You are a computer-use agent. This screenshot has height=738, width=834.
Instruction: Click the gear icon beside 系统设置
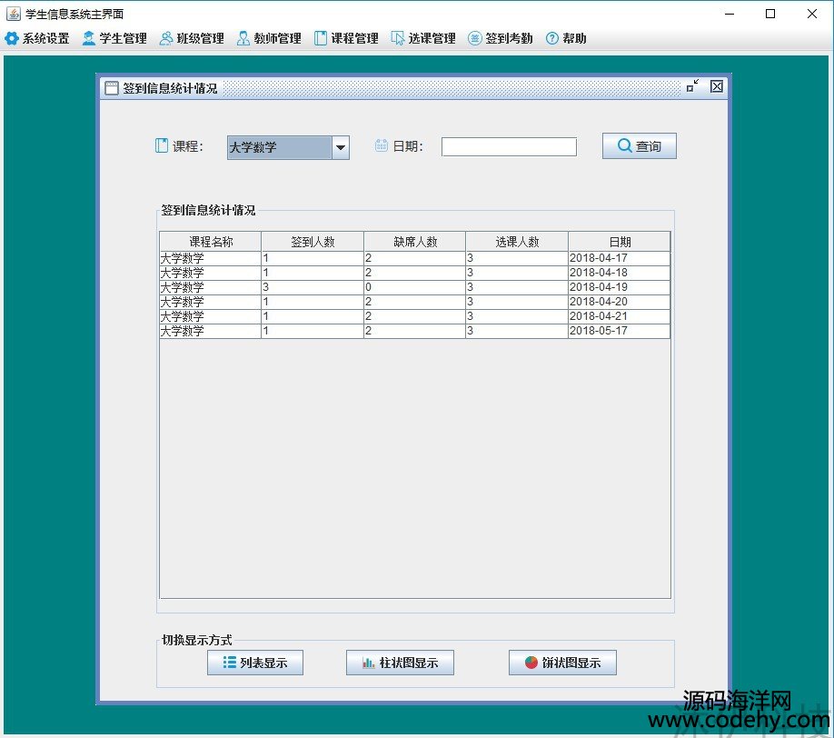pyautogui.click(x=12, y=38)
